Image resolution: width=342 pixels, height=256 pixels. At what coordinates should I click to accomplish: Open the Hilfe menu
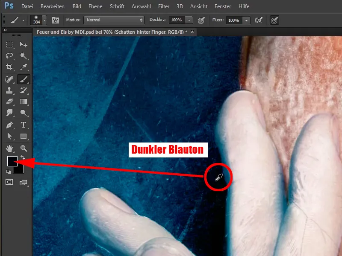244,6
